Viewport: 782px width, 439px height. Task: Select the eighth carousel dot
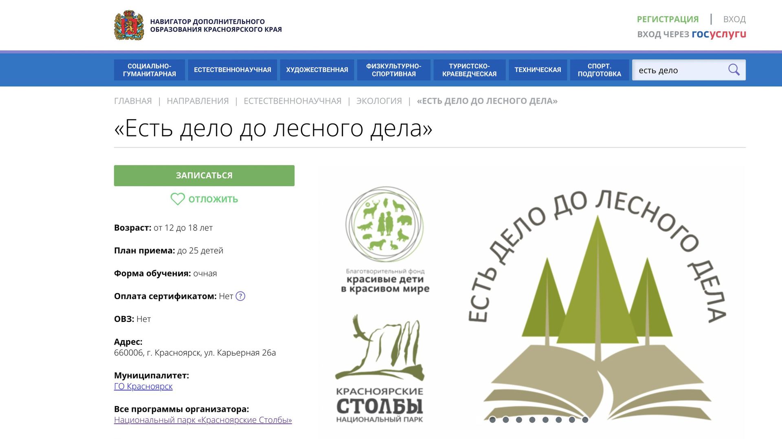pyautogui.click(x=585, y=420)
